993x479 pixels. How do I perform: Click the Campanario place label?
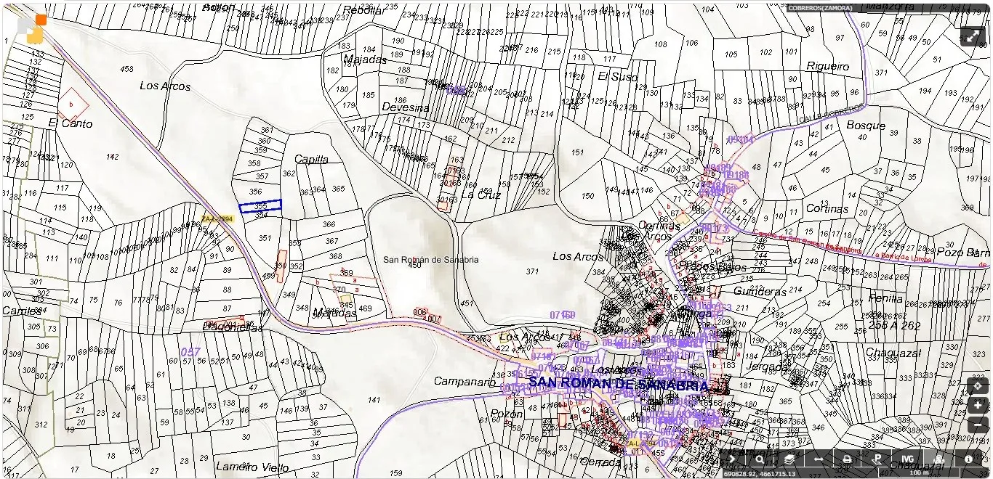(x=465, y=381)
